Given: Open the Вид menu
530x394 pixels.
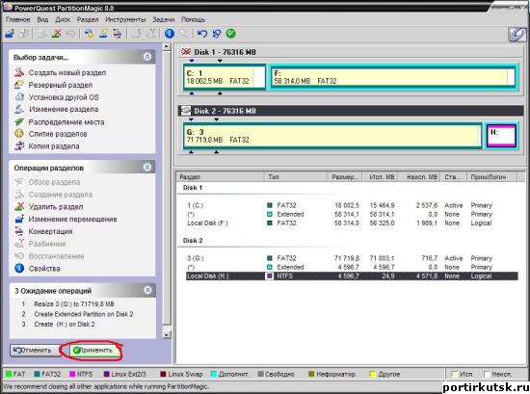Looking at the screenshot, I should pos(42,19).
